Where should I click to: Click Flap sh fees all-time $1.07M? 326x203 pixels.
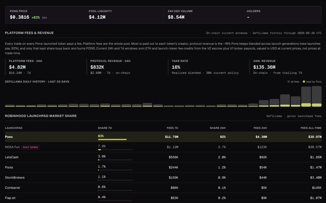316,198
